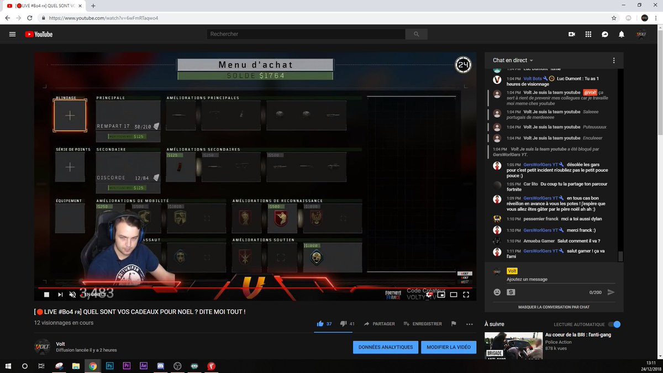Screen dimensions: 663x373
Task: Reload the page in Chrome
Action: 30,18
